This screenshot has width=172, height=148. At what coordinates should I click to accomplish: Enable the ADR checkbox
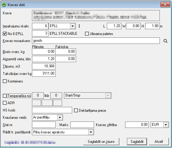[5, 103]
